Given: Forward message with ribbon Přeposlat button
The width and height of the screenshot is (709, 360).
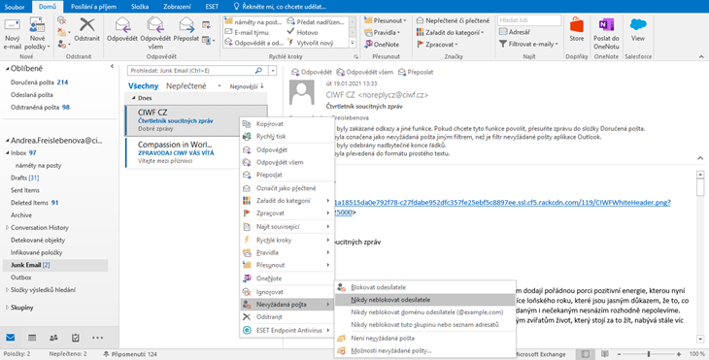Looking at the screenshot, I should [186, 30].
